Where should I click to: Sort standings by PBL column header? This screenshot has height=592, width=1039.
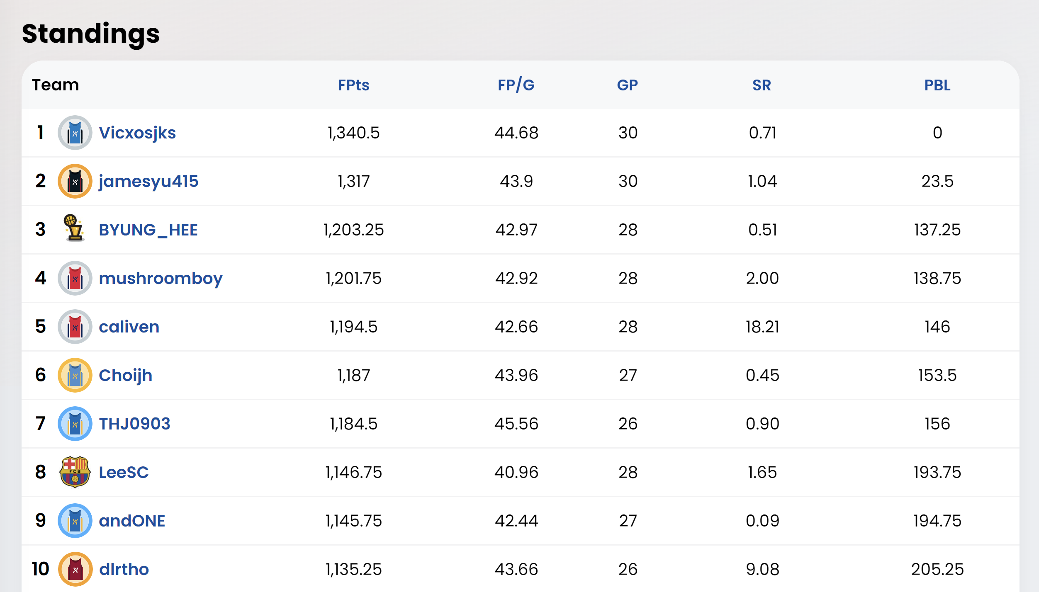point(937,85)
